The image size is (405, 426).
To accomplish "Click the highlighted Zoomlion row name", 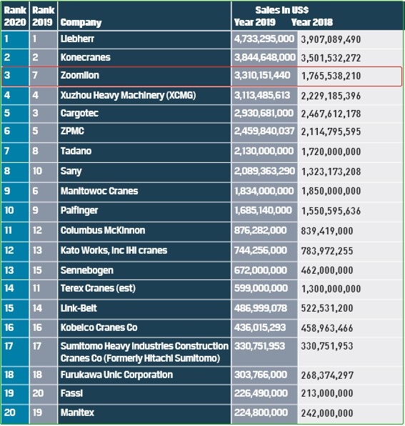I will 79,75.
